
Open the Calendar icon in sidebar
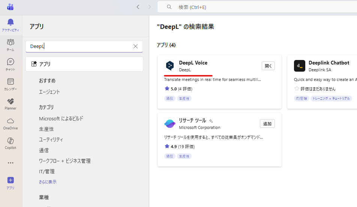pyautogui.click(x=10, y=84)
